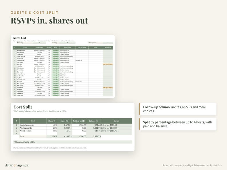Click the 'Follow-up column' callout card

coord(178,109)
